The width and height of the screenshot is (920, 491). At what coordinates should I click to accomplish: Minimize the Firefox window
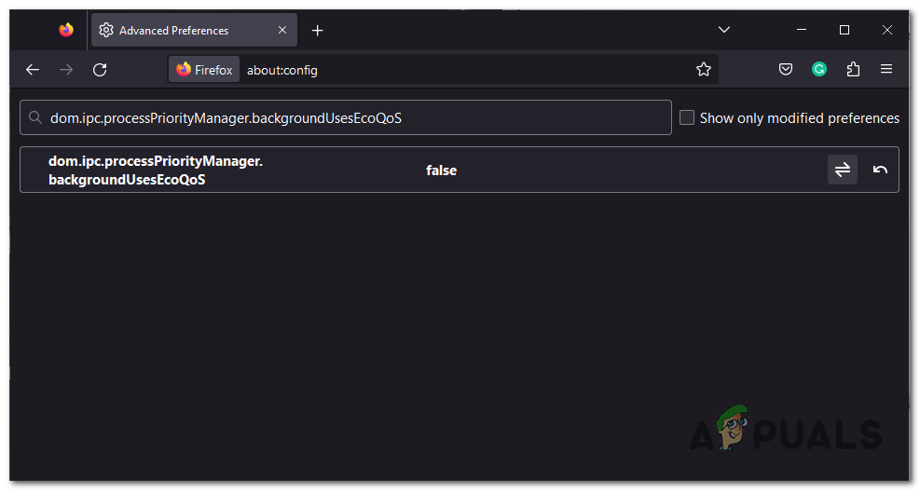pyautogui.click(x=802, y=30)
